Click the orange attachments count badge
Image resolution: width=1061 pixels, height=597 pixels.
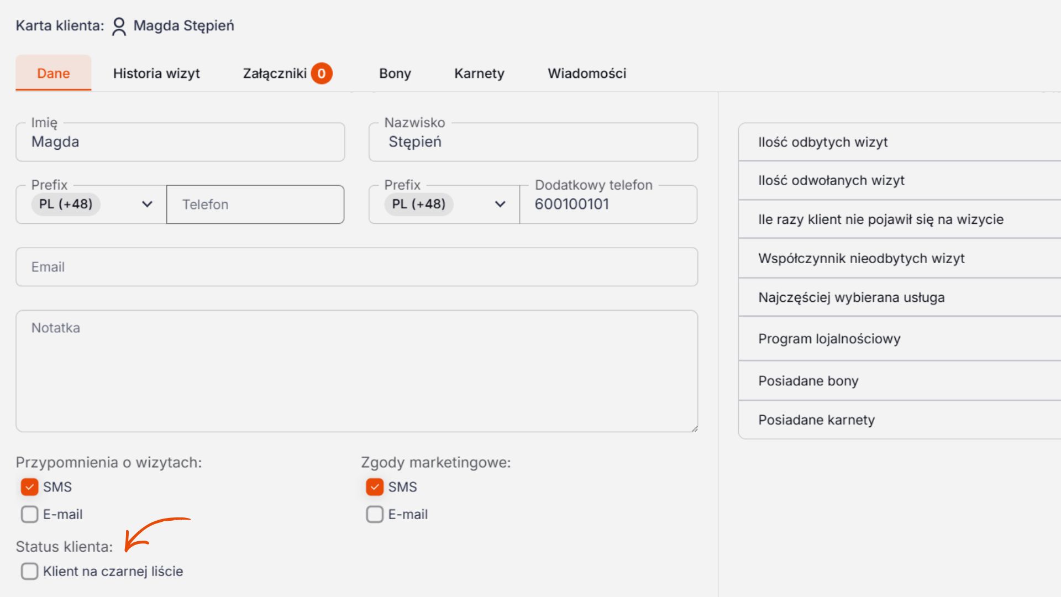point(322,74)
